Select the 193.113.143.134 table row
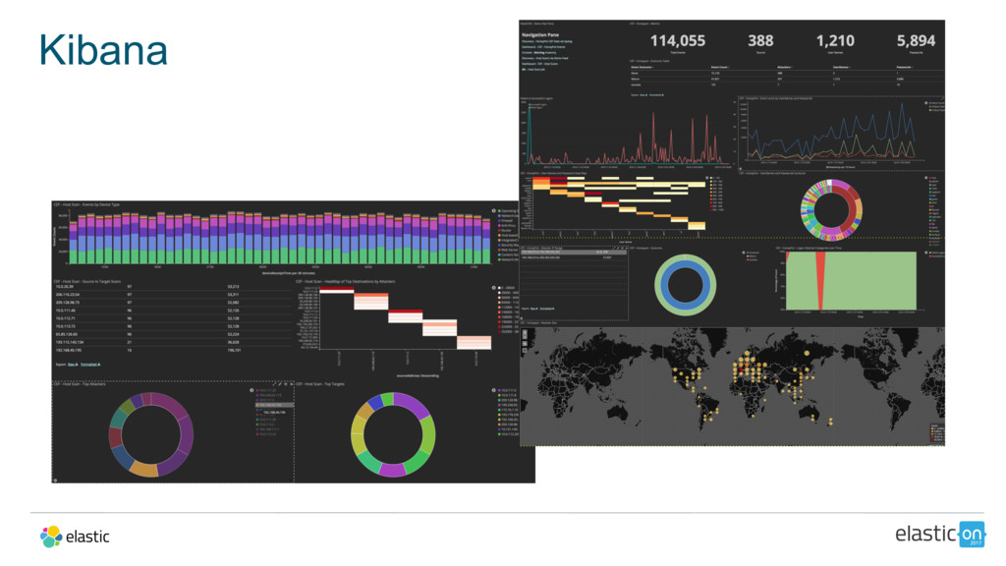This screenshot has width=1006, height=566. click(x=172, y=342)
